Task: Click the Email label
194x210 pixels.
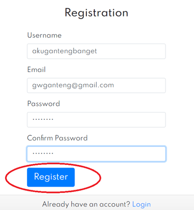Action: [36, 69]
